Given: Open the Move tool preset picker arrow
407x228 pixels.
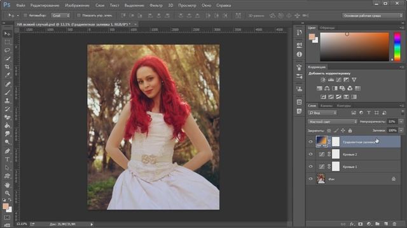Looking at the screenshot, I should click(x=18, y=16).
